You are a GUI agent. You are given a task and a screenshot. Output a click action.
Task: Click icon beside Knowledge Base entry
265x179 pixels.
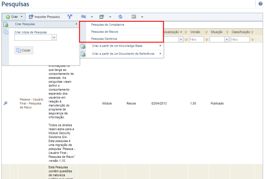pyautogui.click(x=83, y=46)
